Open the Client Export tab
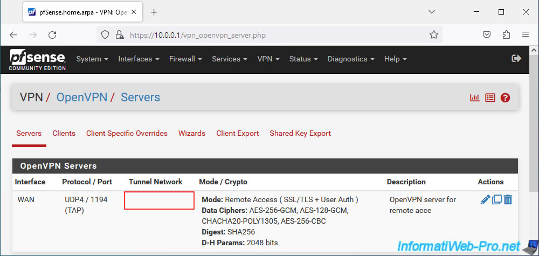 pyautogui.click(x=238, y=133)
